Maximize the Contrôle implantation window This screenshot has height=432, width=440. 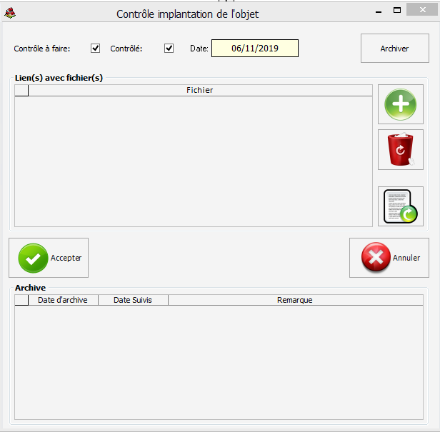(397, 10)
